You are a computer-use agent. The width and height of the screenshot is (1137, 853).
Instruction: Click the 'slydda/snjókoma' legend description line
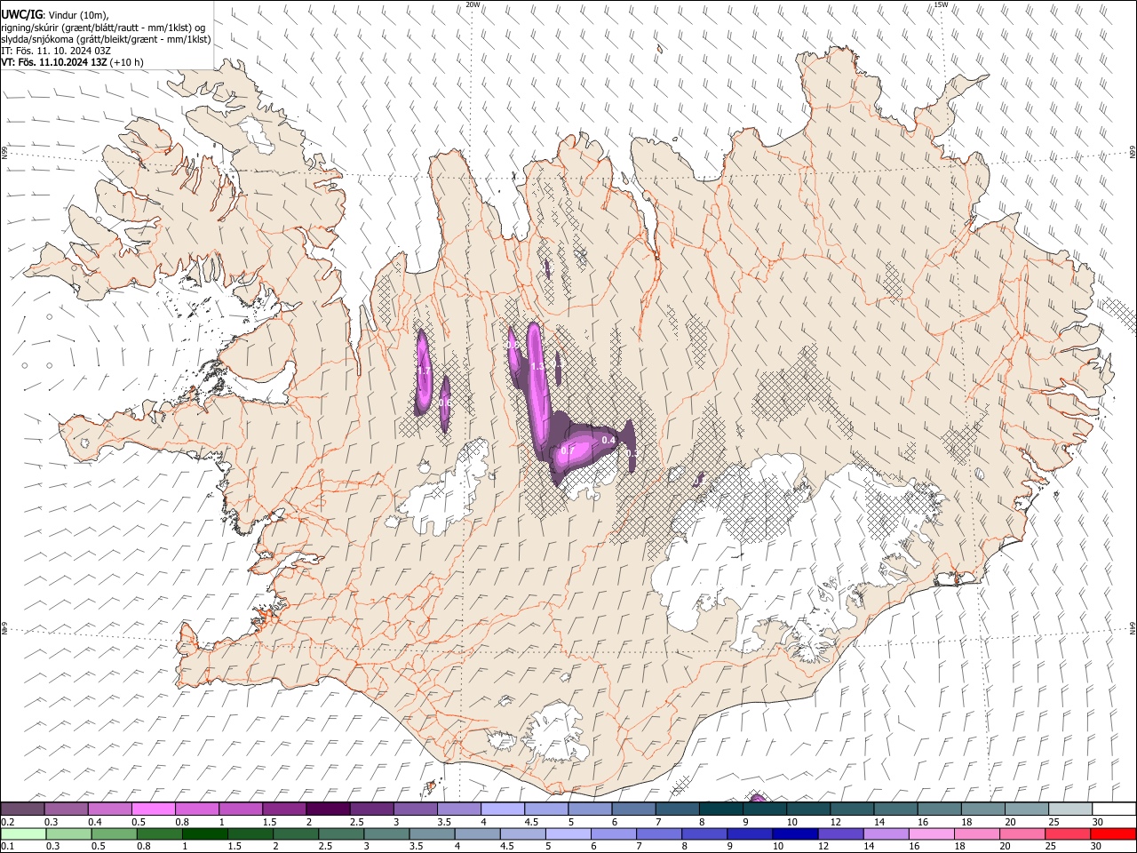click(x=106, y=39)
